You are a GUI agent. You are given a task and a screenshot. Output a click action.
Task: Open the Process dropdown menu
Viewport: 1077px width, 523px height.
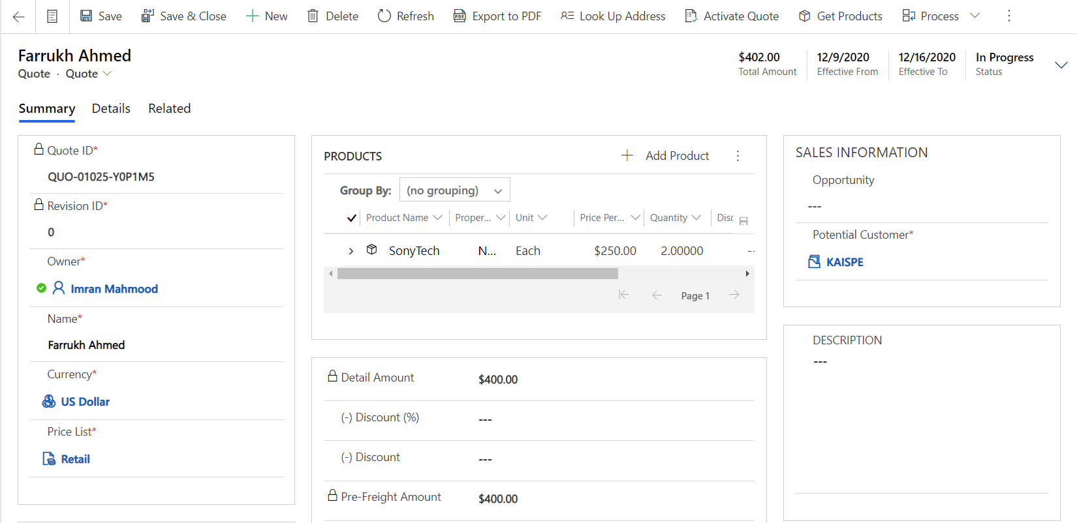(x=975, y=16)
